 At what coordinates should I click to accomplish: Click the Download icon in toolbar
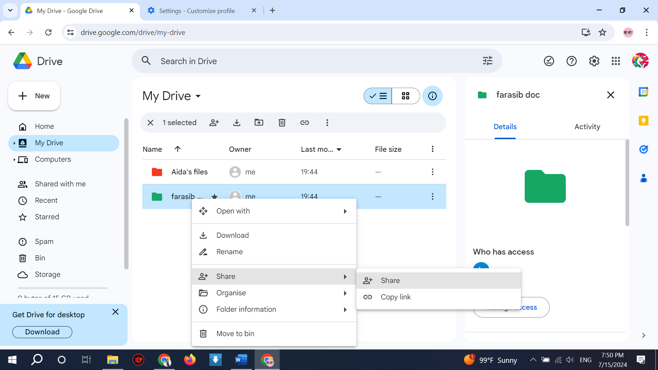pyautogui.click(x=237, y=122)
